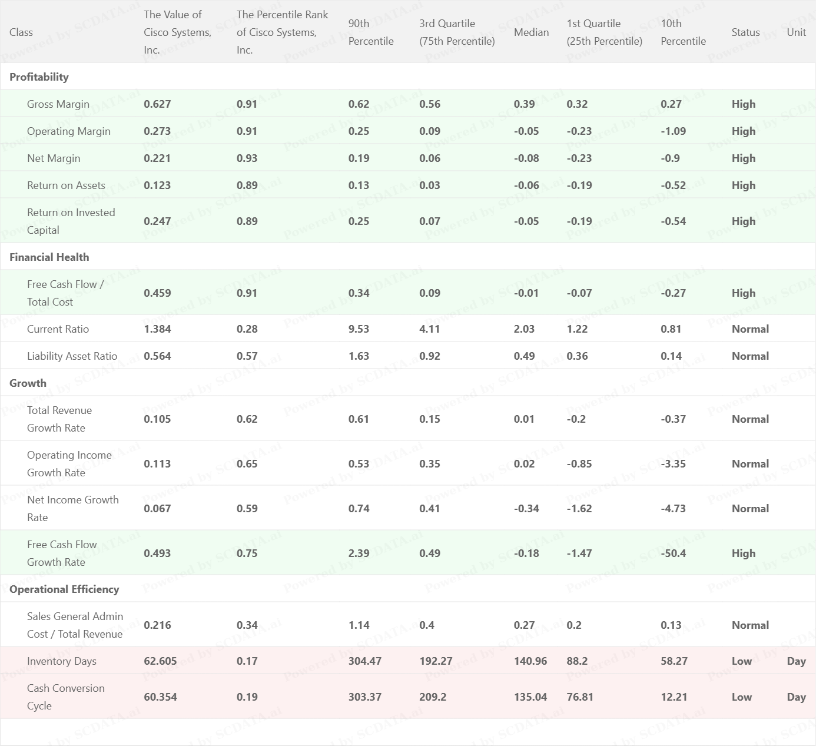Click Return on Assets value 0.123
This screenshot has width=816, height=746.
(x=157, y=185)
